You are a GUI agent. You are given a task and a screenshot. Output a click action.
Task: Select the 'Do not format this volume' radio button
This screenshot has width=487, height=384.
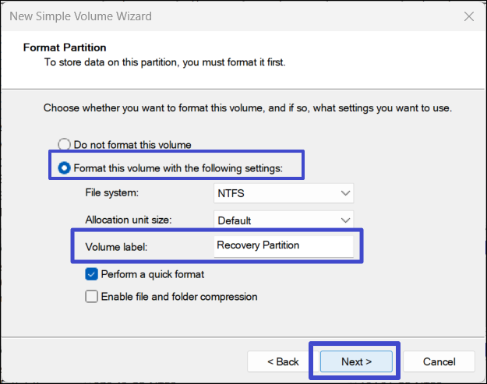pos(65,145)
